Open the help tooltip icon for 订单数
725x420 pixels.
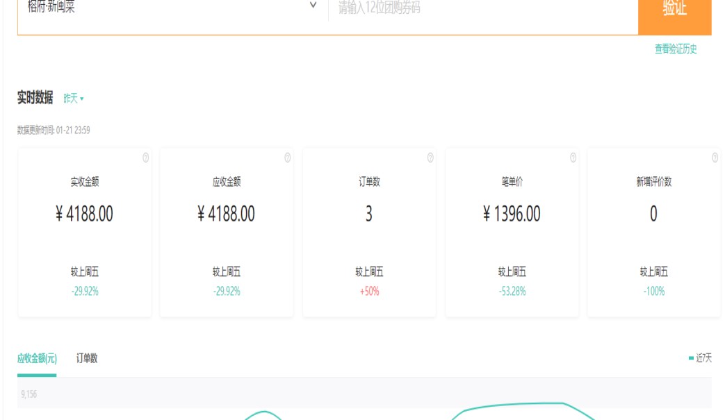pos(430,158)
